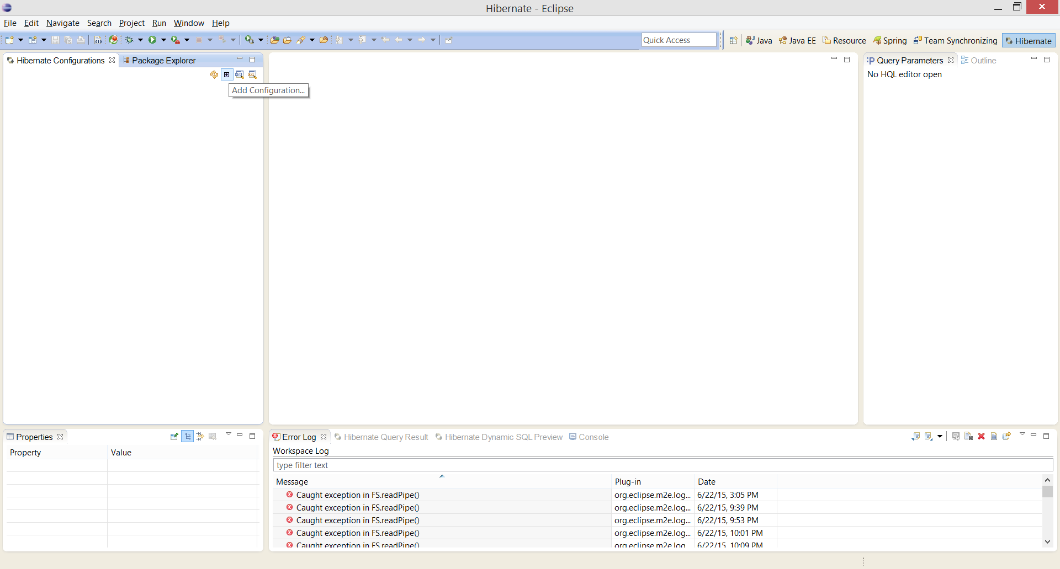Select log entry dated 6/22/15, 9:39 PM
The image size is (1060, 569).
click(524, 507)
